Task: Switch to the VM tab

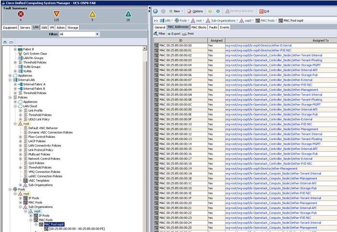Action: point(52,27)
